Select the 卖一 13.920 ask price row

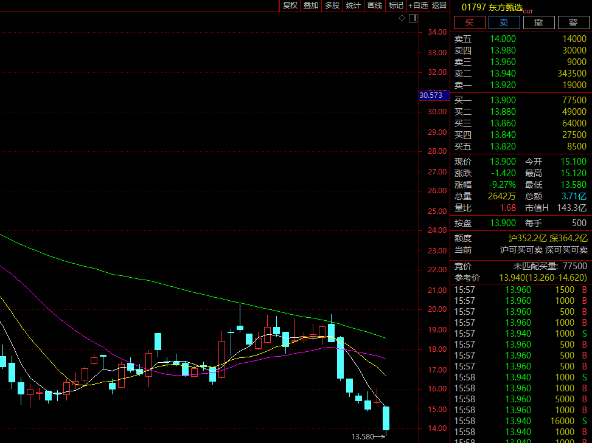(520, 85)
